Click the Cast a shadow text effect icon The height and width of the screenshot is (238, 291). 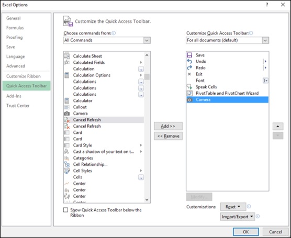coord(66,152)
